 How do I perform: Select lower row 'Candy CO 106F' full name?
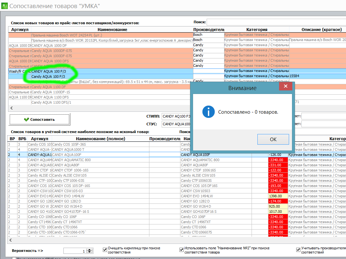(x=100, y=217)
